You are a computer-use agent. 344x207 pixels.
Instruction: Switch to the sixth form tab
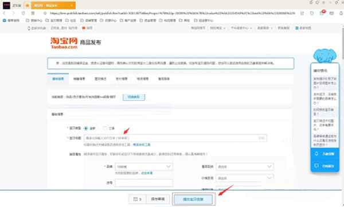point(164,79)
